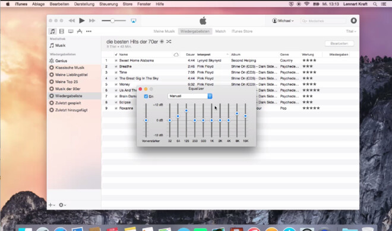This screenshot has width=392, height=231.
Task: Switch to the Wiedergabelisten tab
Action: (195, 31)
